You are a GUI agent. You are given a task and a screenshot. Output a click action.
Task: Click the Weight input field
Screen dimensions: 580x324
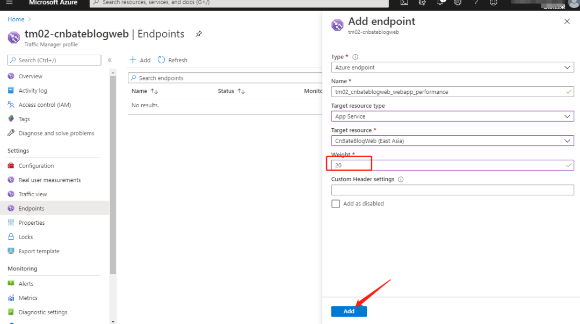coord(452,165)
